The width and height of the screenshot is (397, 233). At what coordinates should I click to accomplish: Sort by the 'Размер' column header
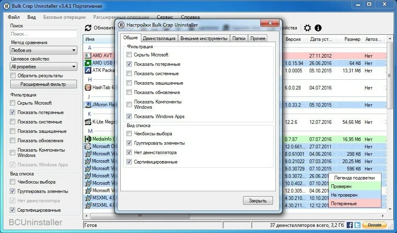(350, 39)
